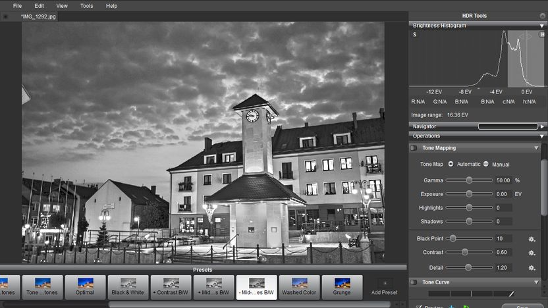Adjust the Gamma slider

click(469, 180)
